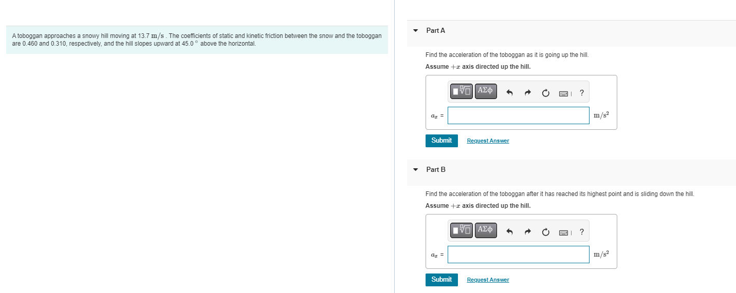736x293 pixels.
Task: Collapse the Part B section
Action: coord(416,169)
